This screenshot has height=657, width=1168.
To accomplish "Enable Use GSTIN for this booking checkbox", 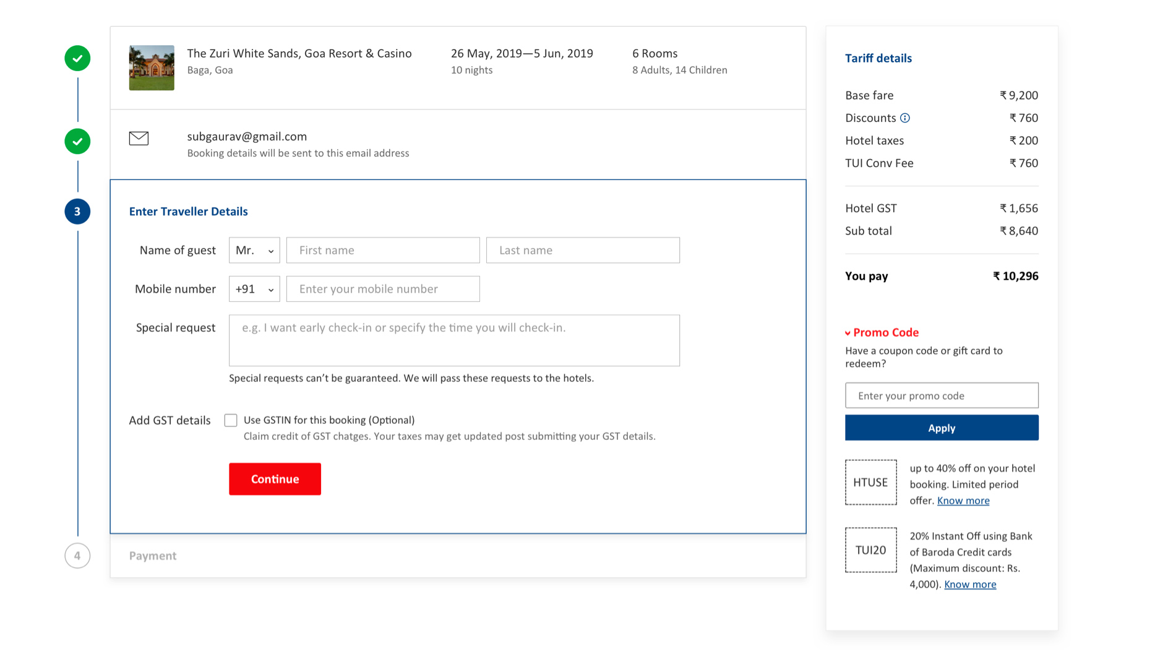I will click(x=231, y=421).
